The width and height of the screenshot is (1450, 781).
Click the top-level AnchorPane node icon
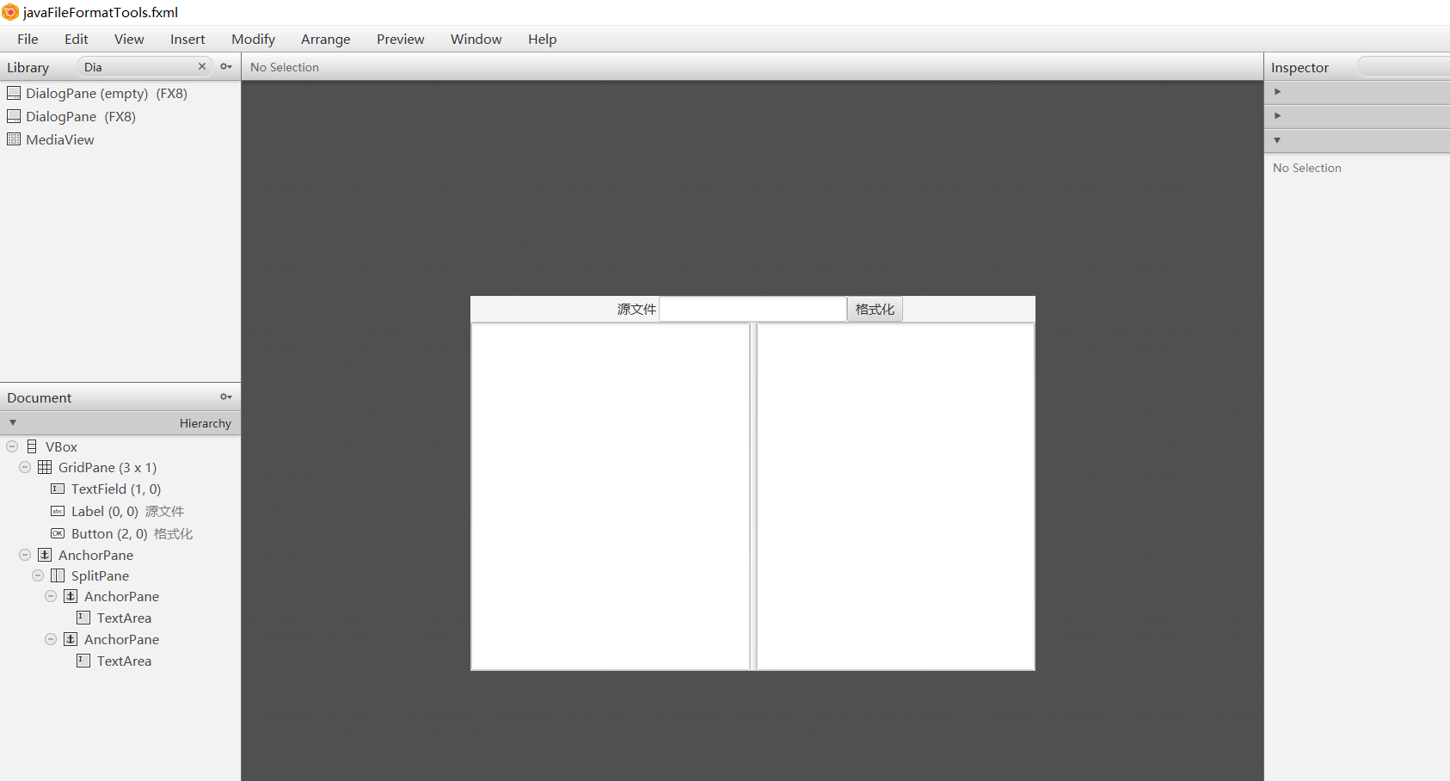pyautogui.click(x=45, y=555)
